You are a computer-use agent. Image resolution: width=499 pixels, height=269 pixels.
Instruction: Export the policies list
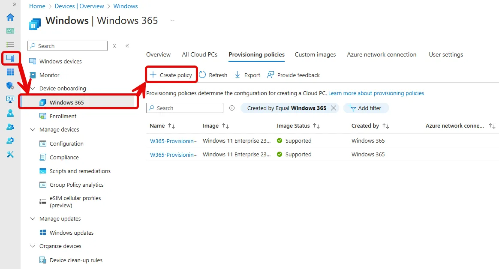point(247,75)
